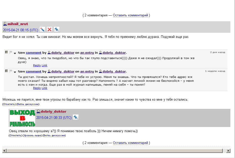Open mihail_arut user profile icon
This screenshot has height=158, width=235.
tap(5, 24)
